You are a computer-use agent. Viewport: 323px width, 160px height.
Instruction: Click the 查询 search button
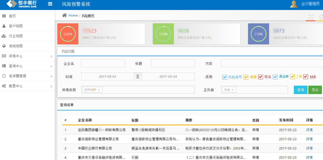(300, 90)
